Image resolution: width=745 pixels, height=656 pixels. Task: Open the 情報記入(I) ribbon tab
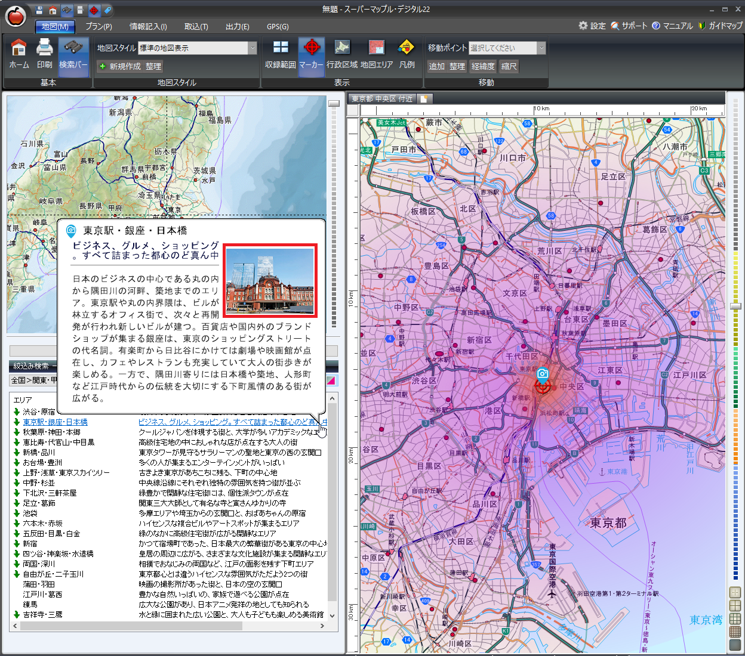[148, 26]
